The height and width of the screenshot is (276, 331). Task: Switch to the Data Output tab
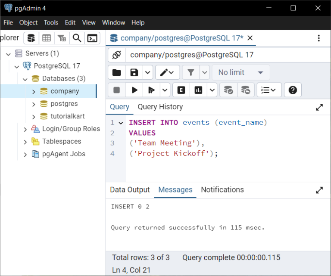coord(130,190)
